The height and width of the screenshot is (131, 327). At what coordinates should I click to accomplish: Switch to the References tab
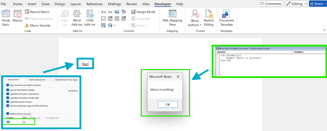tap(95, 4)
